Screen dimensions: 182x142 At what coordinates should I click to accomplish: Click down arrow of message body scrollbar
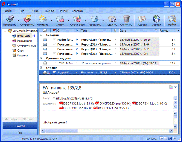(x=175, y=126)
